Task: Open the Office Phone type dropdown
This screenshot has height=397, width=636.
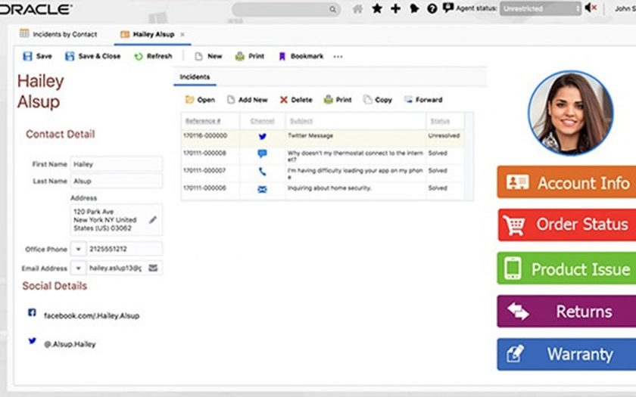Action: pyautogui.click(x=79, y=249)
